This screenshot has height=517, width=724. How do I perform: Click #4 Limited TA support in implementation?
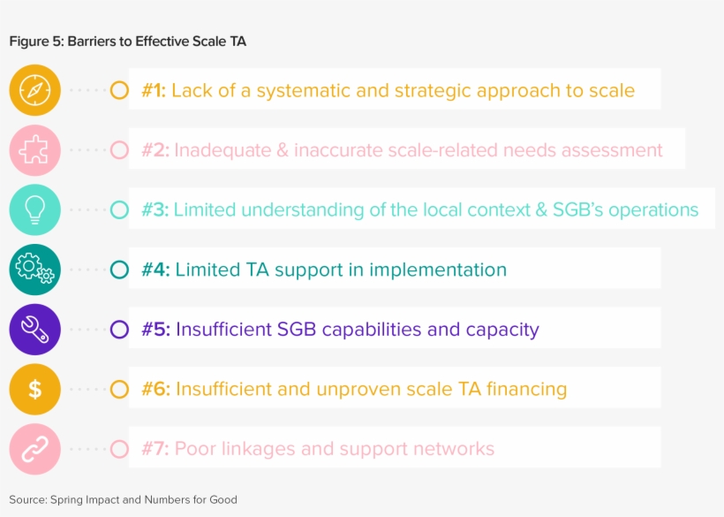(324, 270)
